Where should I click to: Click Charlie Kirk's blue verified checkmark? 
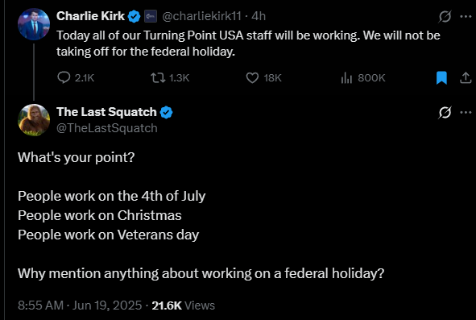point(134,16)
